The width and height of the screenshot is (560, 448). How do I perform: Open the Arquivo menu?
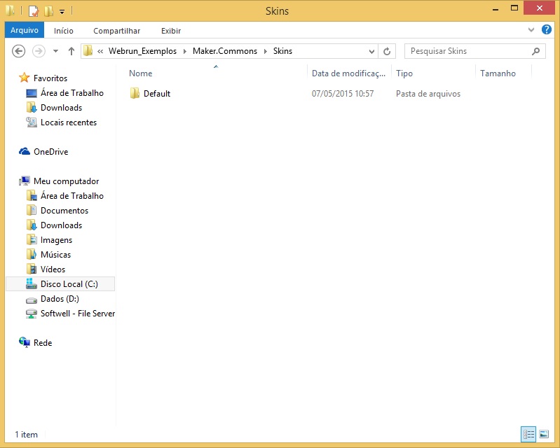[24, 30]
